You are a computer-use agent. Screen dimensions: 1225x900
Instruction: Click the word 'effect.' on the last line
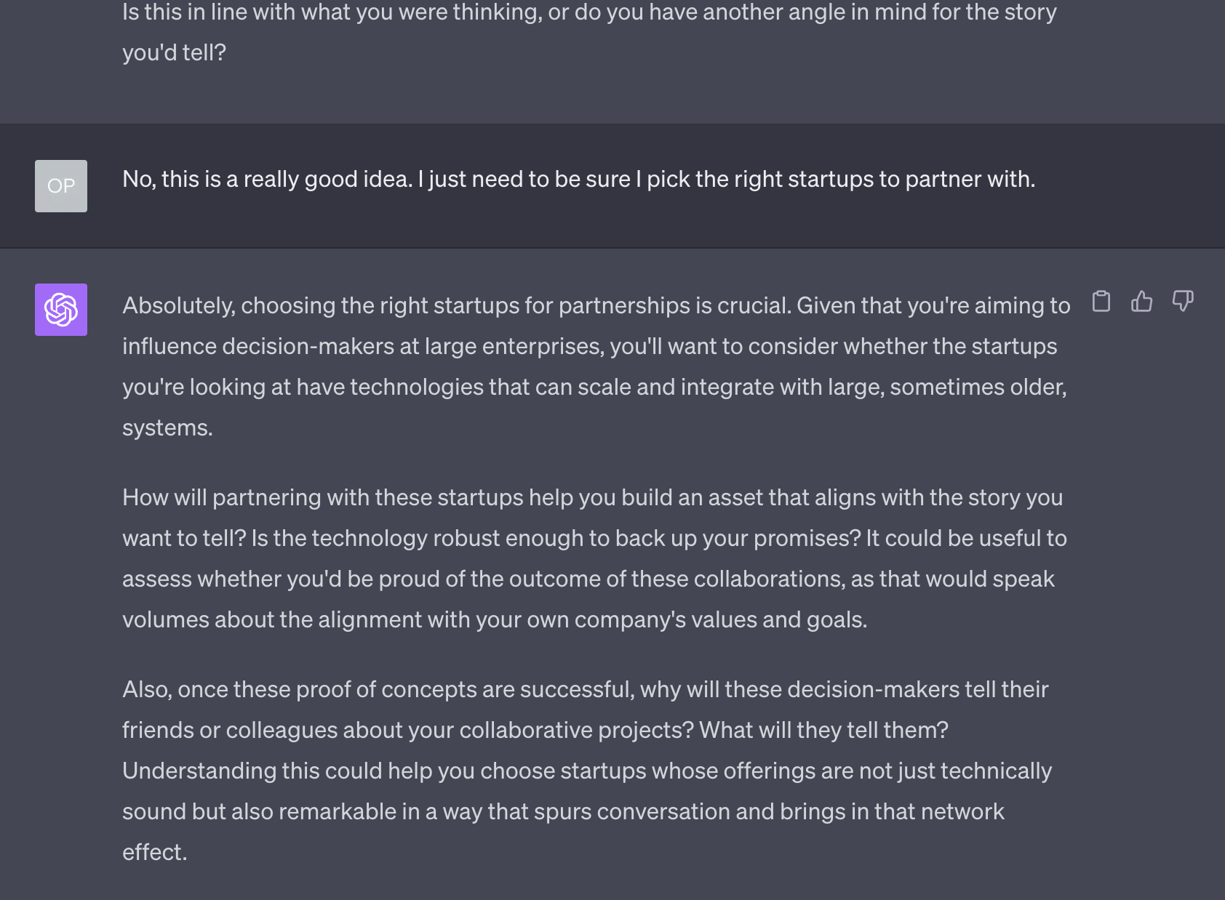pyautogui.click(x=155, y=852)
